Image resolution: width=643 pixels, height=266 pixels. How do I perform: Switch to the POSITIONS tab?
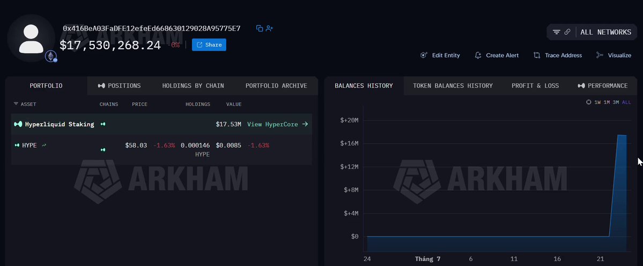pyautogui.click(x=120, y=86)
